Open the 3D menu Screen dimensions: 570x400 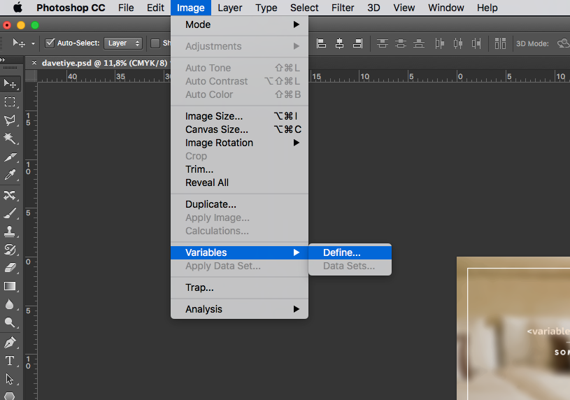click(373, 8)
